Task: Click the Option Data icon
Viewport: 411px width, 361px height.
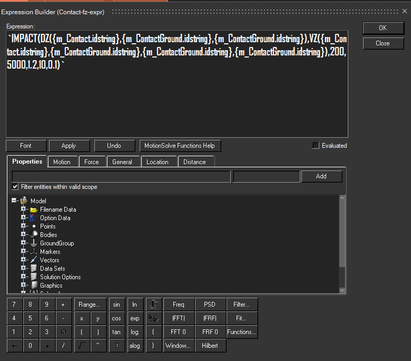Action: (33, 217)
